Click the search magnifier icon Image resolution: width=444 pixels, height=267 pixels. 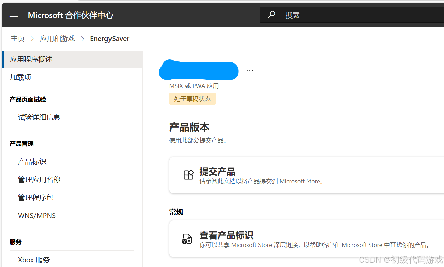click(272, 15)
